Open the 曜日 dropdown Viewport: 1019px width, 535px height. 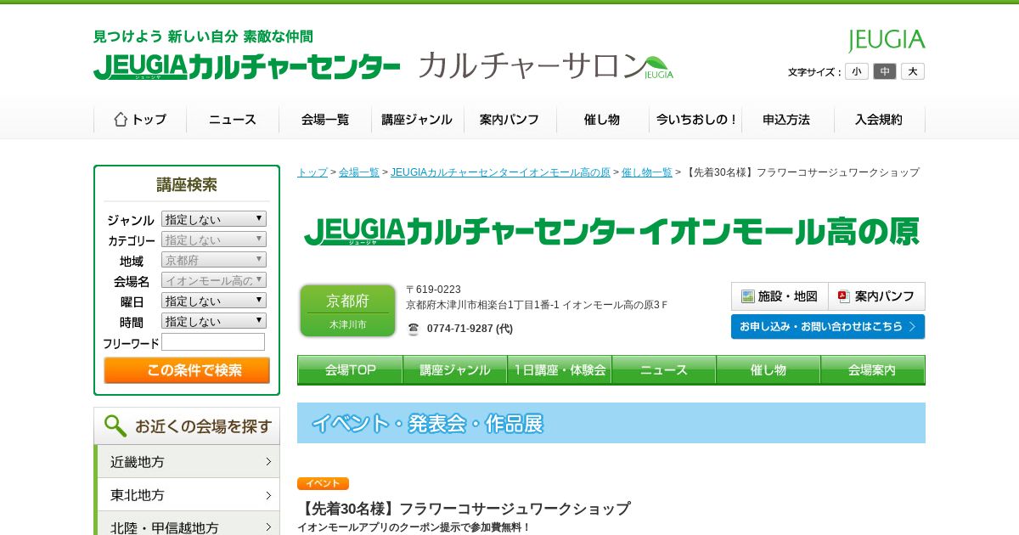tap(214, 301)
